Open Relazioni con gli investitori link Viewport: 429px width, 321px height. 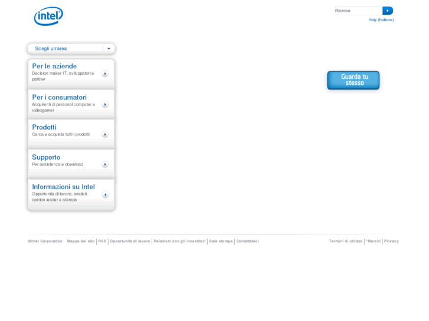[x=179, y=241]
